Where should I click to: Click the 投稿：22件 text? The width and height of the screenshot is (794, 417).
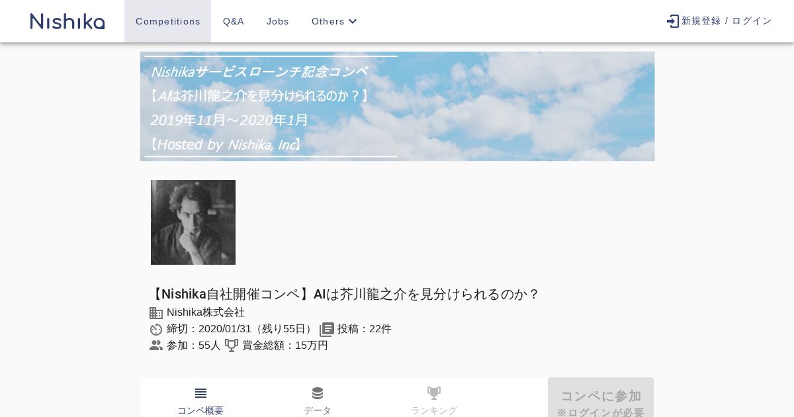(x=365, y=329)
